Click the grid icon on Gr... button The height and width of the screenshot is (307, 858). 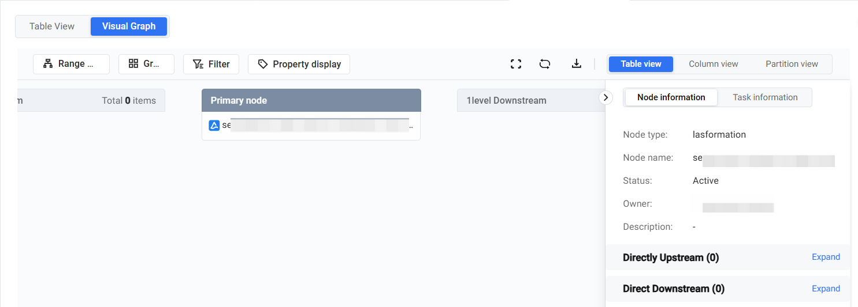pos(133,64)
